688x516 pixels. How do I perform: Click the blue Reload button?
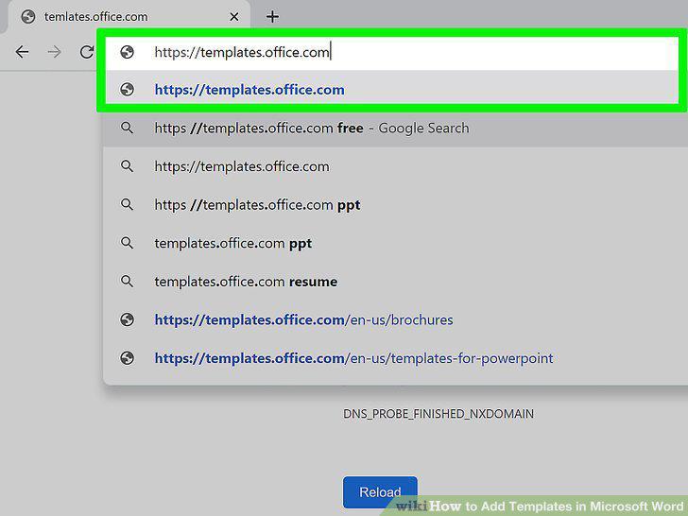pos(380,491)
